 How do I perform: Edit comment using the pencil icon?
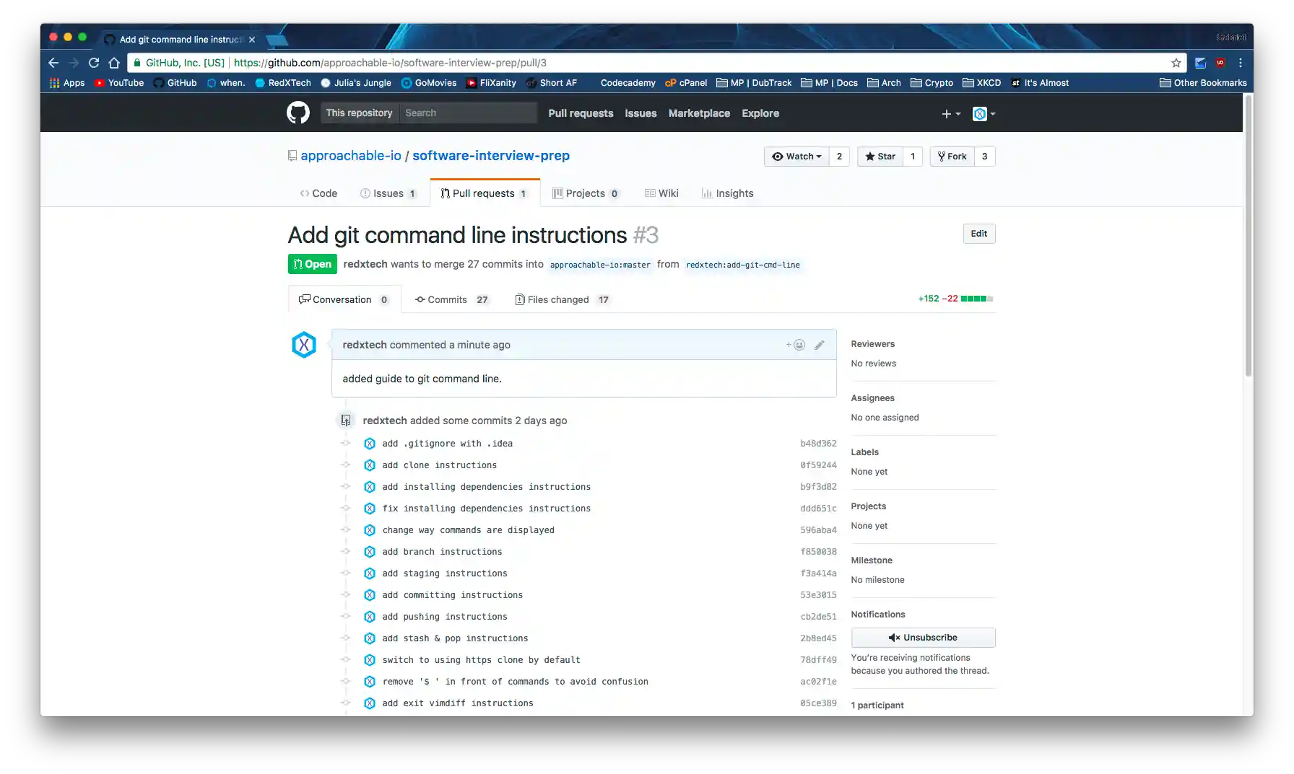(x=819, y=345)
